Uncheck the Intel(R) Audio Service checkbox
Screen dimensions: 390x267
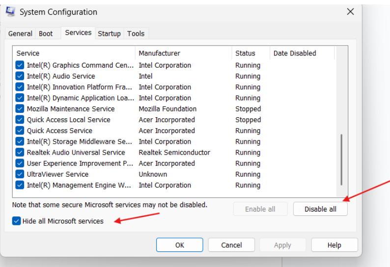pyautogui.click(x=20, y=76)
